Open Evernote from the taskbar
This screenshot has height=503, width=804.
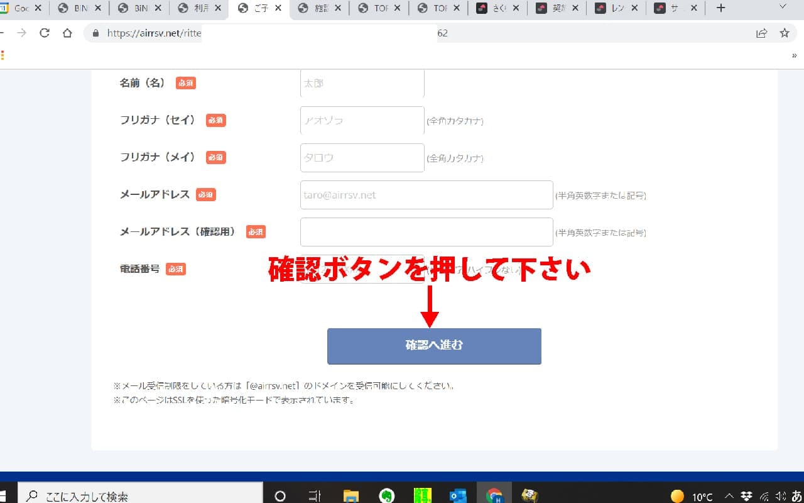point(387,496)
